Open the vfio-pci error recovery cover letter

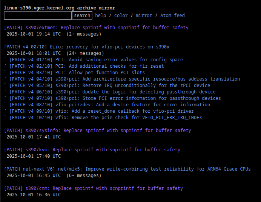click(x=87, y=47)
